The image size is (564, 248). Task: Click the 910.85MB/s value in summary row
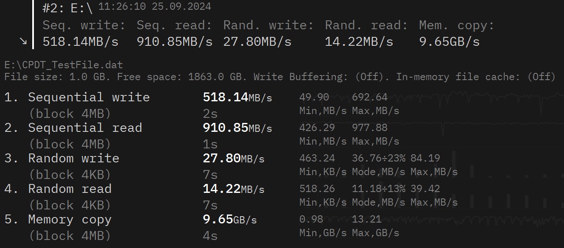click(x=175, y=42)
